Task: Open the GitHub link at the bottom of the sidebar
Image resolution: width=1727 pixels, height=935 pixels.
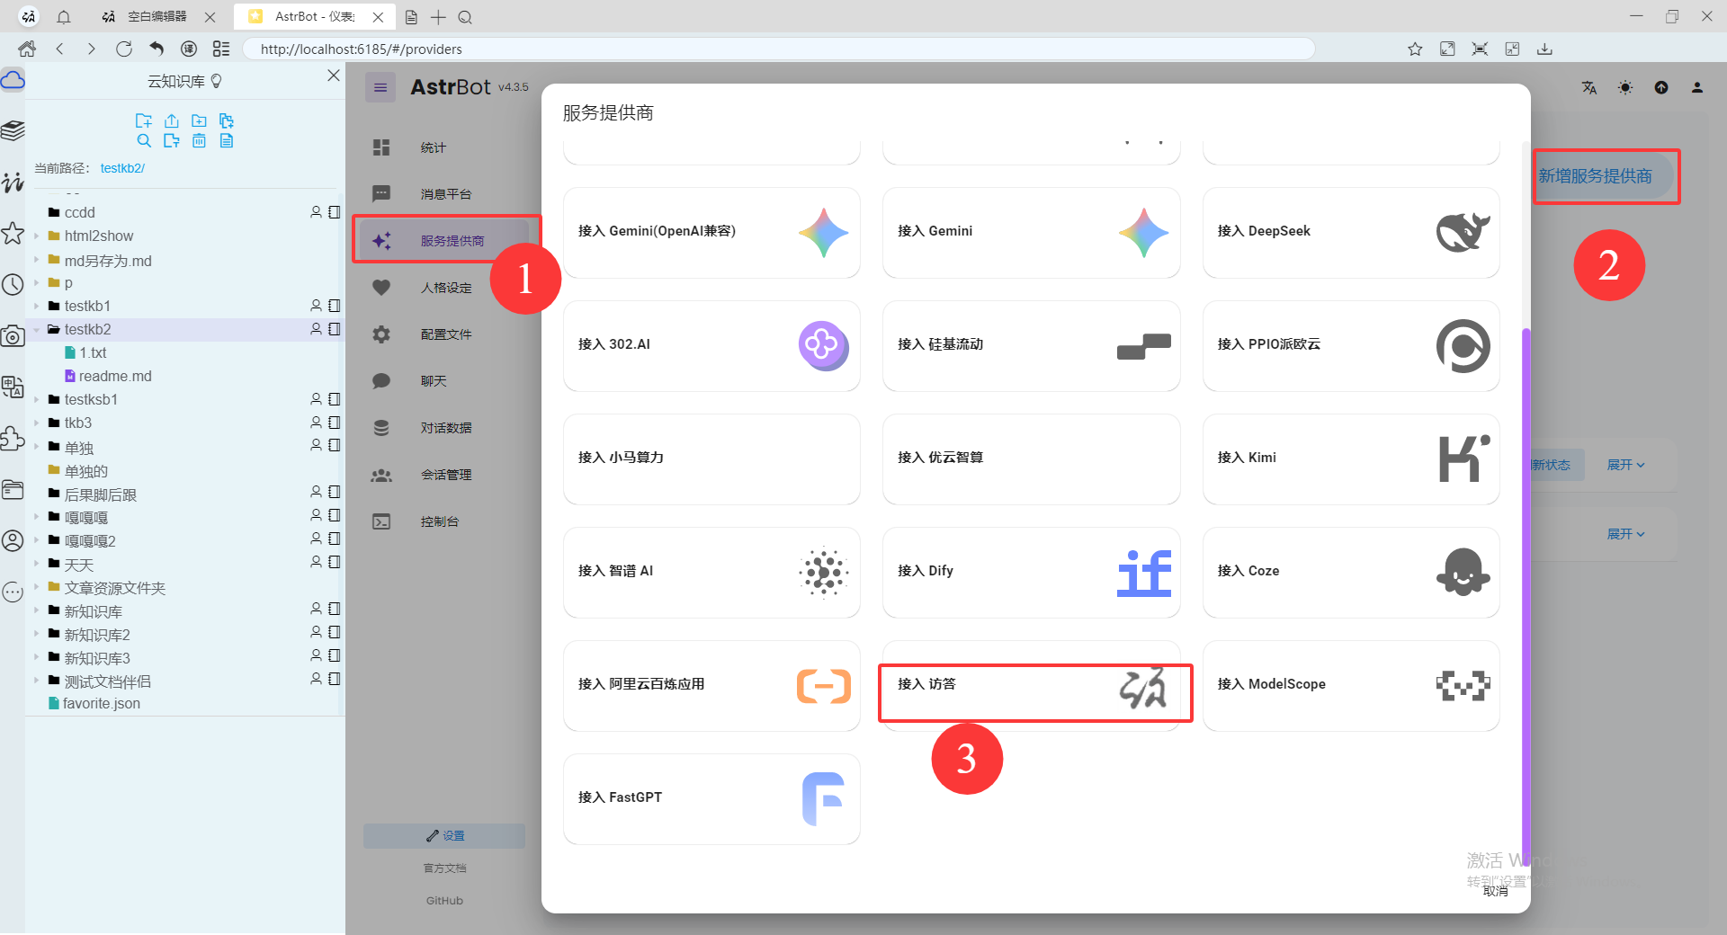Action: pos(443,900)
